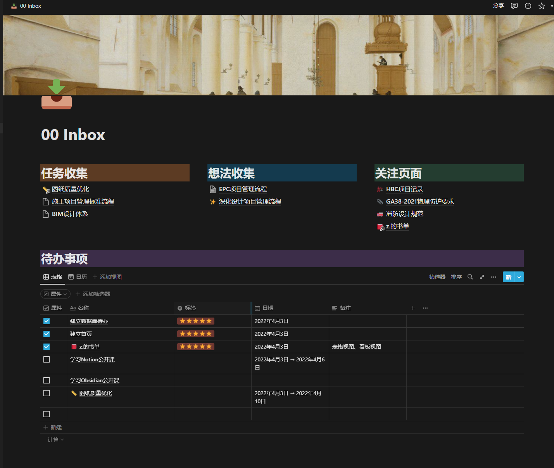554x468 pixels.
Task: Switch to the 日历 view tab
Action: pos(78,277)
